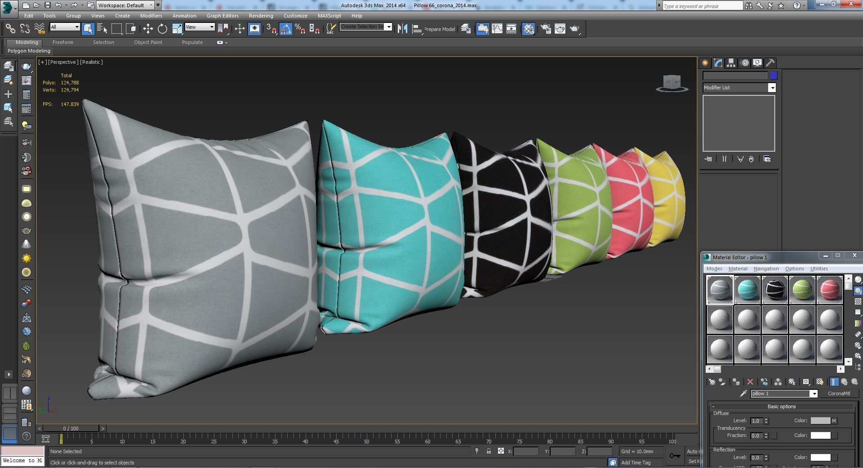Toggle Spinner Snap button
863x468 pixels.
click(315, 29)
